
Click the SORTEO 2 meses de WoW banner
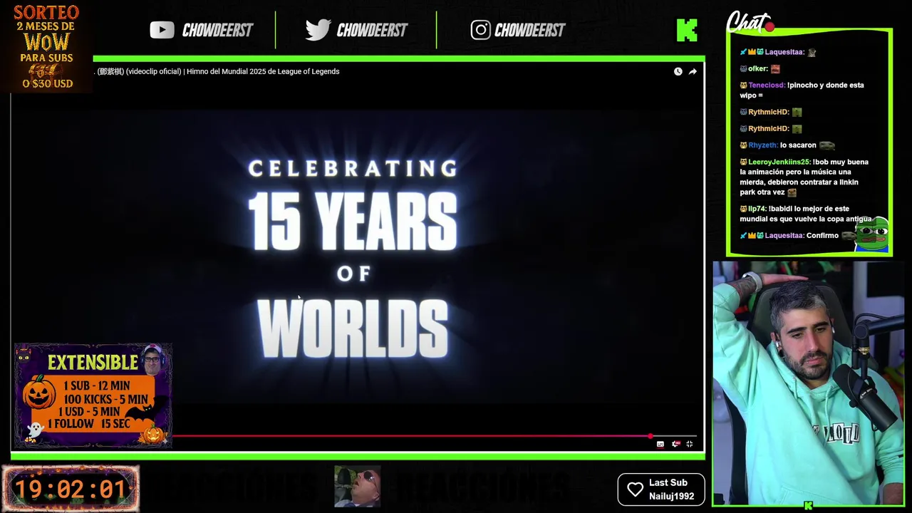pyautogui.click(x=46, y=47)
